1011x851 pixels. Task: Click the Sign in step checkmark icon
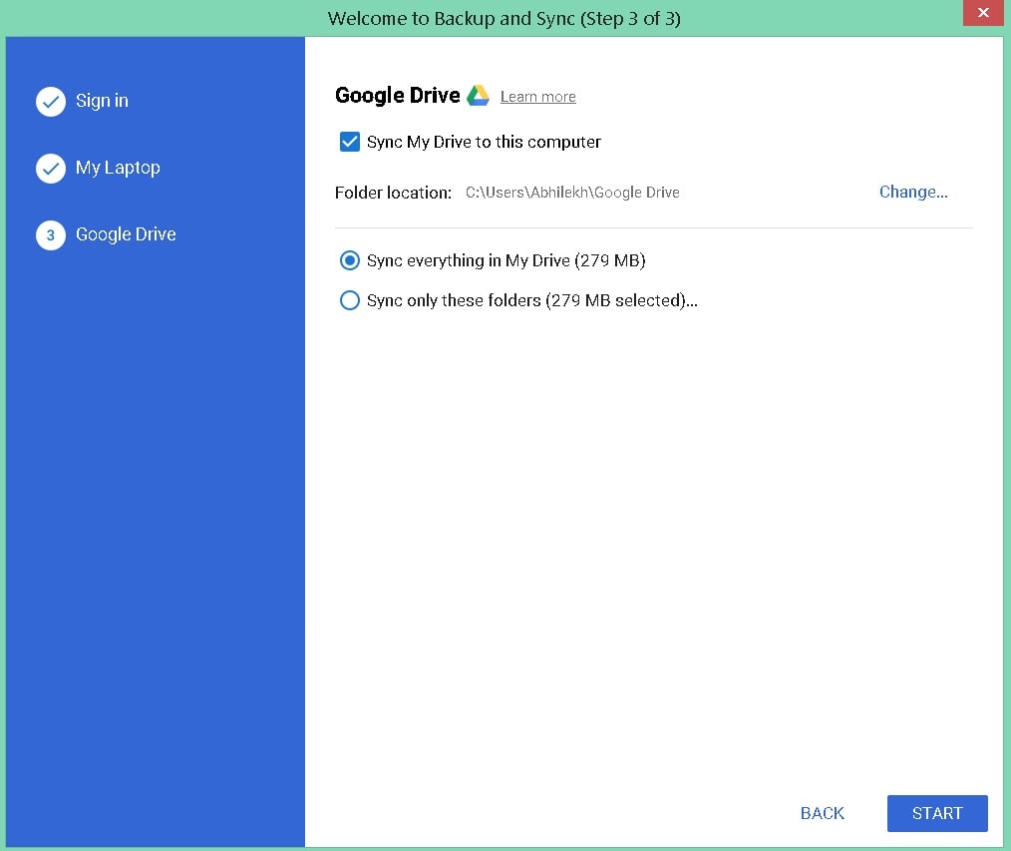coord(51,102)
